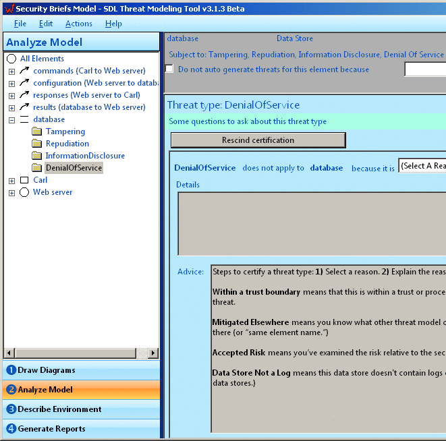Click the All Elements circle icon
This screenshot has height=441, width=446.
click(x=11, y=59)
